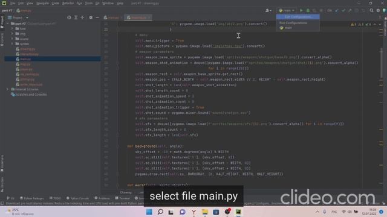
Task: Click the green Run button
Action: point(301,11)
